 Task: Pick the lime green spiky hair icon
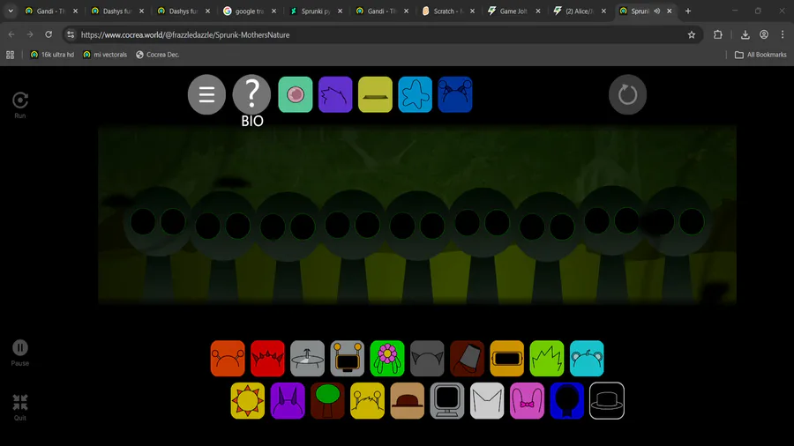[x=547, y=359]
